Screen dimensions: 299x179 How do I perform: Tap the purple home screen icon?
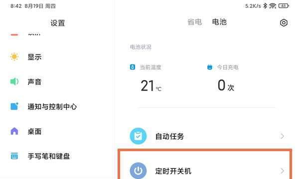pyautogui.click(x=14, y=131)
